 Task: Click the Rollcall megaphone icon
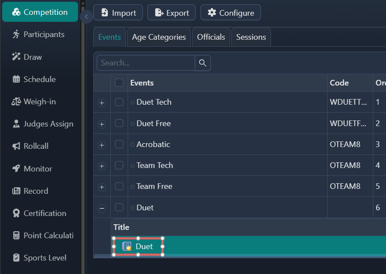(16, 146)
